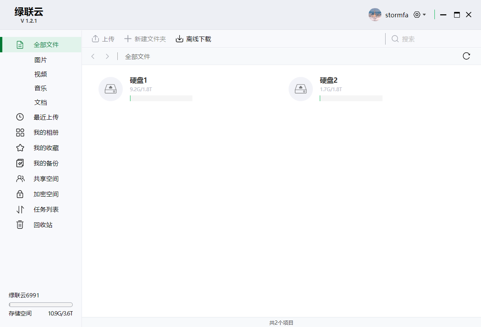
Task: Close the 绿联云 window
Action: (x=469, y=15)
